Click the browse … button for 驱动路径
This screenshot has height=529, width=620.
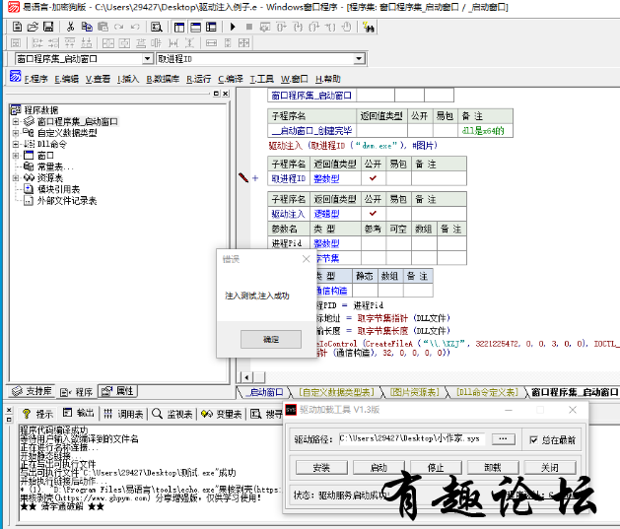(503, 439)
